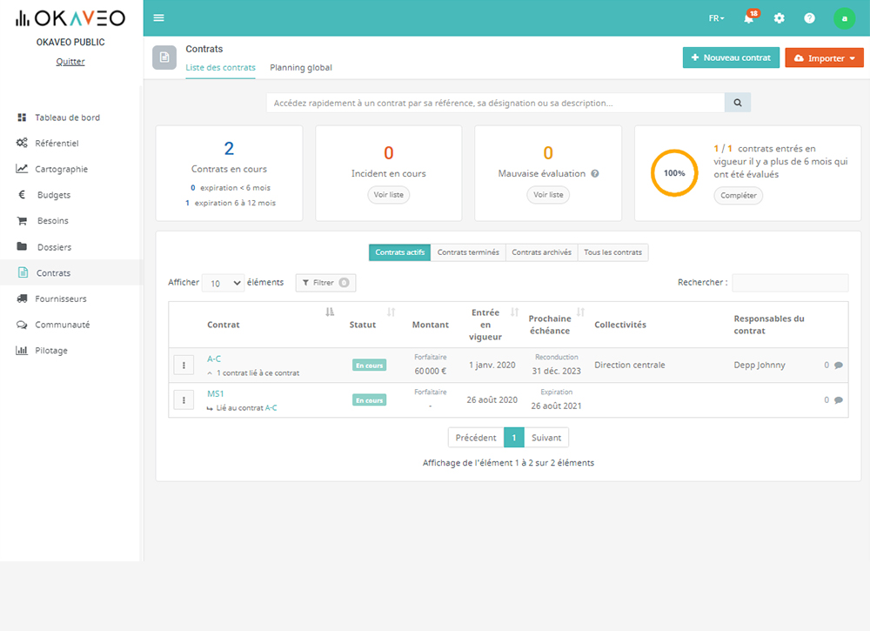Open Communauté in the sidebar
Viewport: 870px width, 631px height.
62,325
